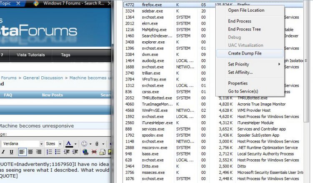Select the TrueImageMon... process row
The width and height of the screenshot is (313, 183).
tap(213, 104)
